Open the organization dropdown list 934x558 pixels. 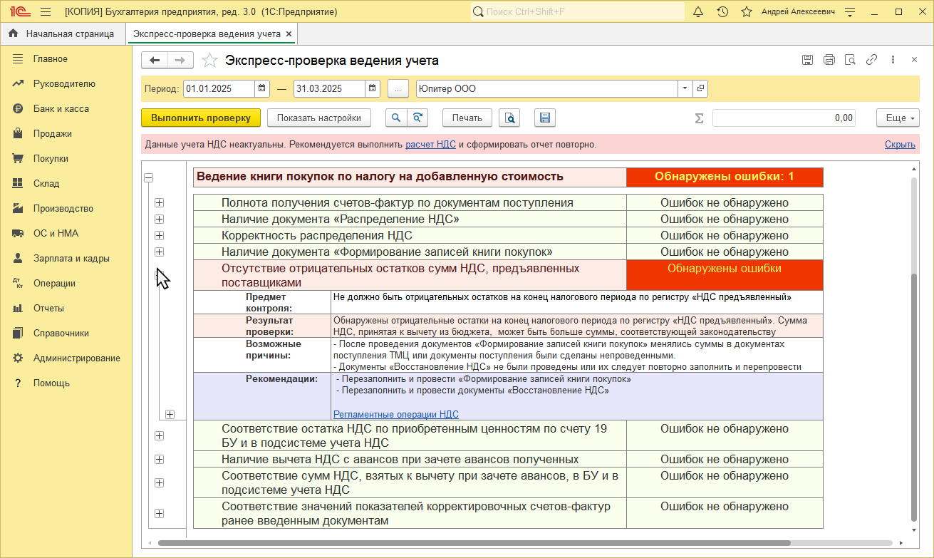click(x=684, y=89)
